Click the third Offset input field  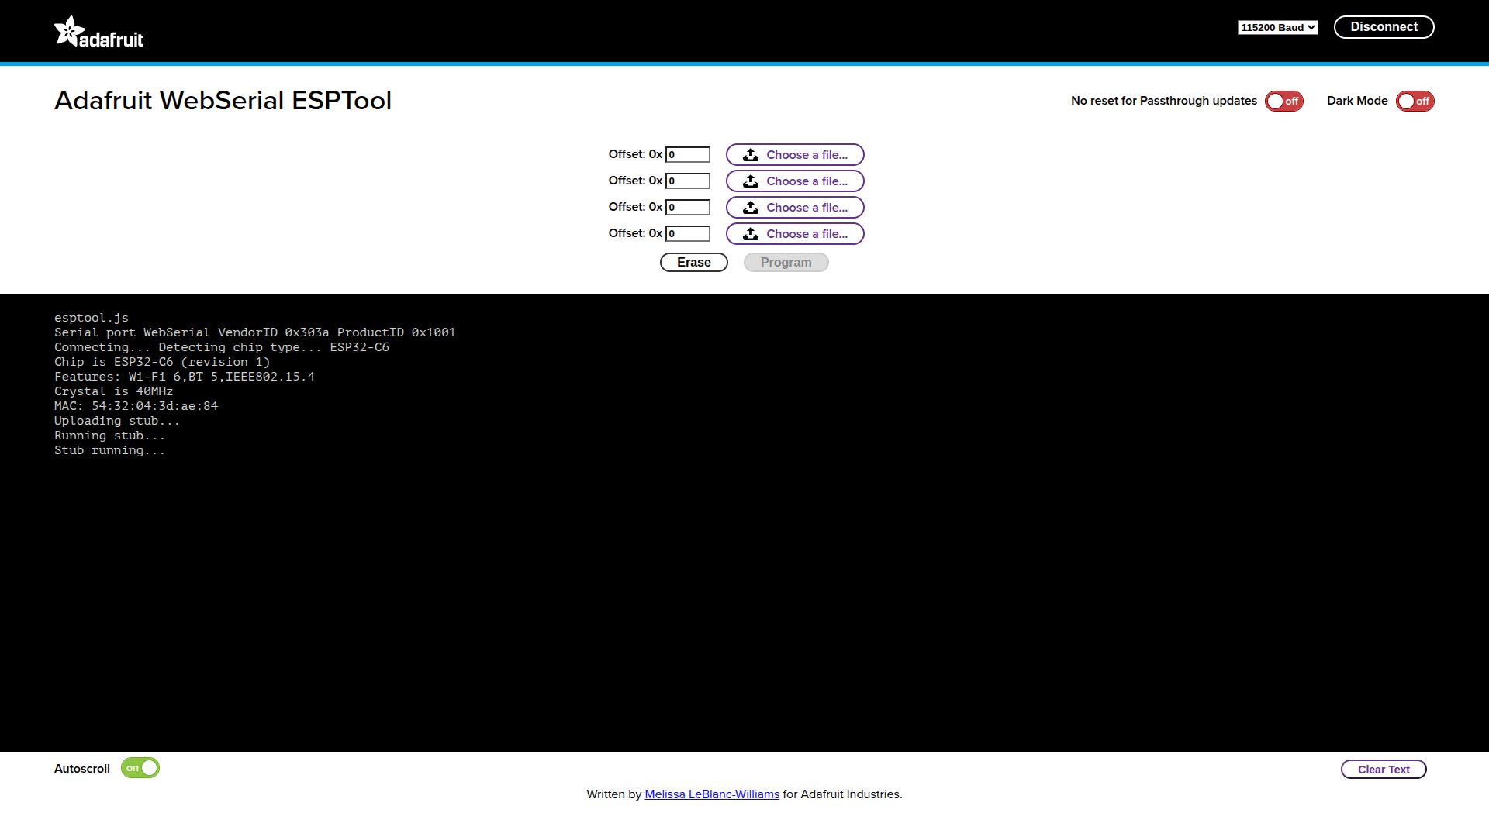pyautogui.click(x=688, y=208)
